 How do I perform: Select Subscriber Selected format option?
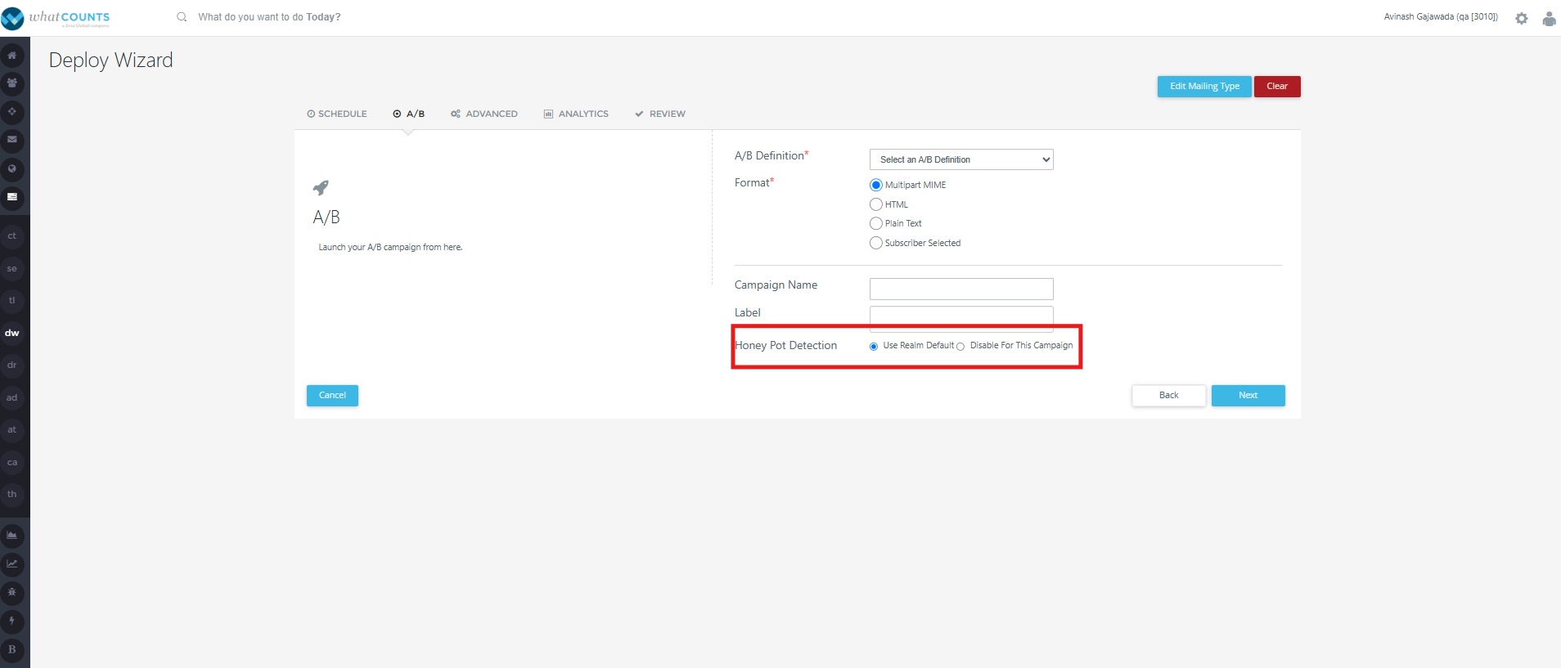tap(876, 243)
